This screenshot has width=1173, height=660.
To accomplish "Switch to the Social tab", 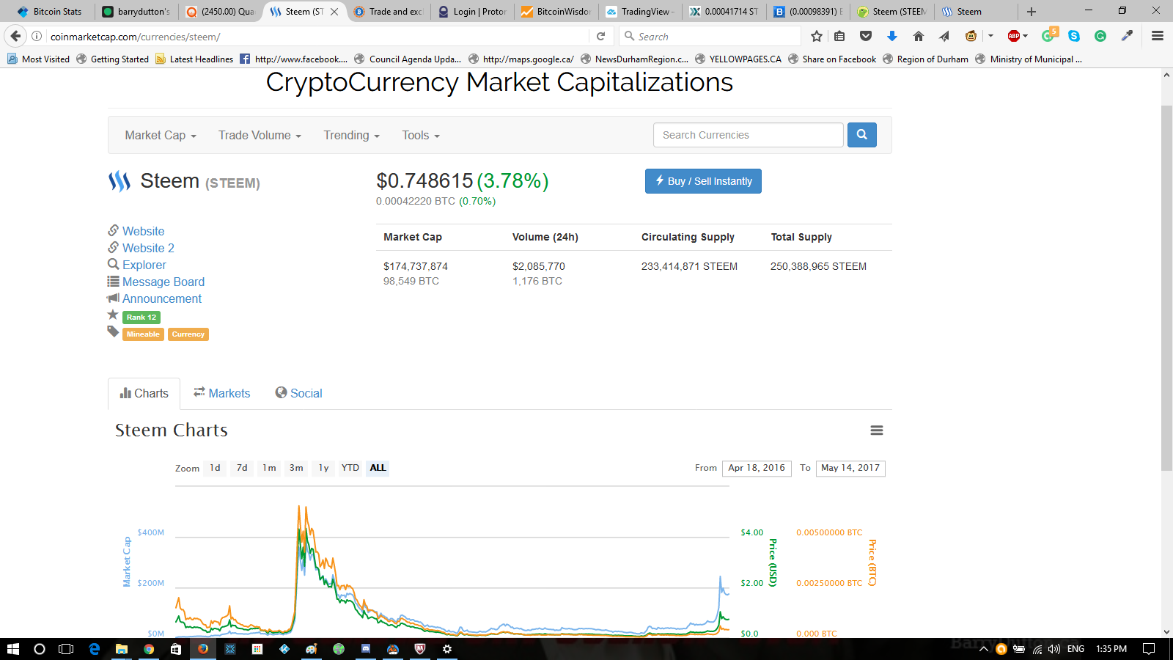I will click(x=299, y=394).
